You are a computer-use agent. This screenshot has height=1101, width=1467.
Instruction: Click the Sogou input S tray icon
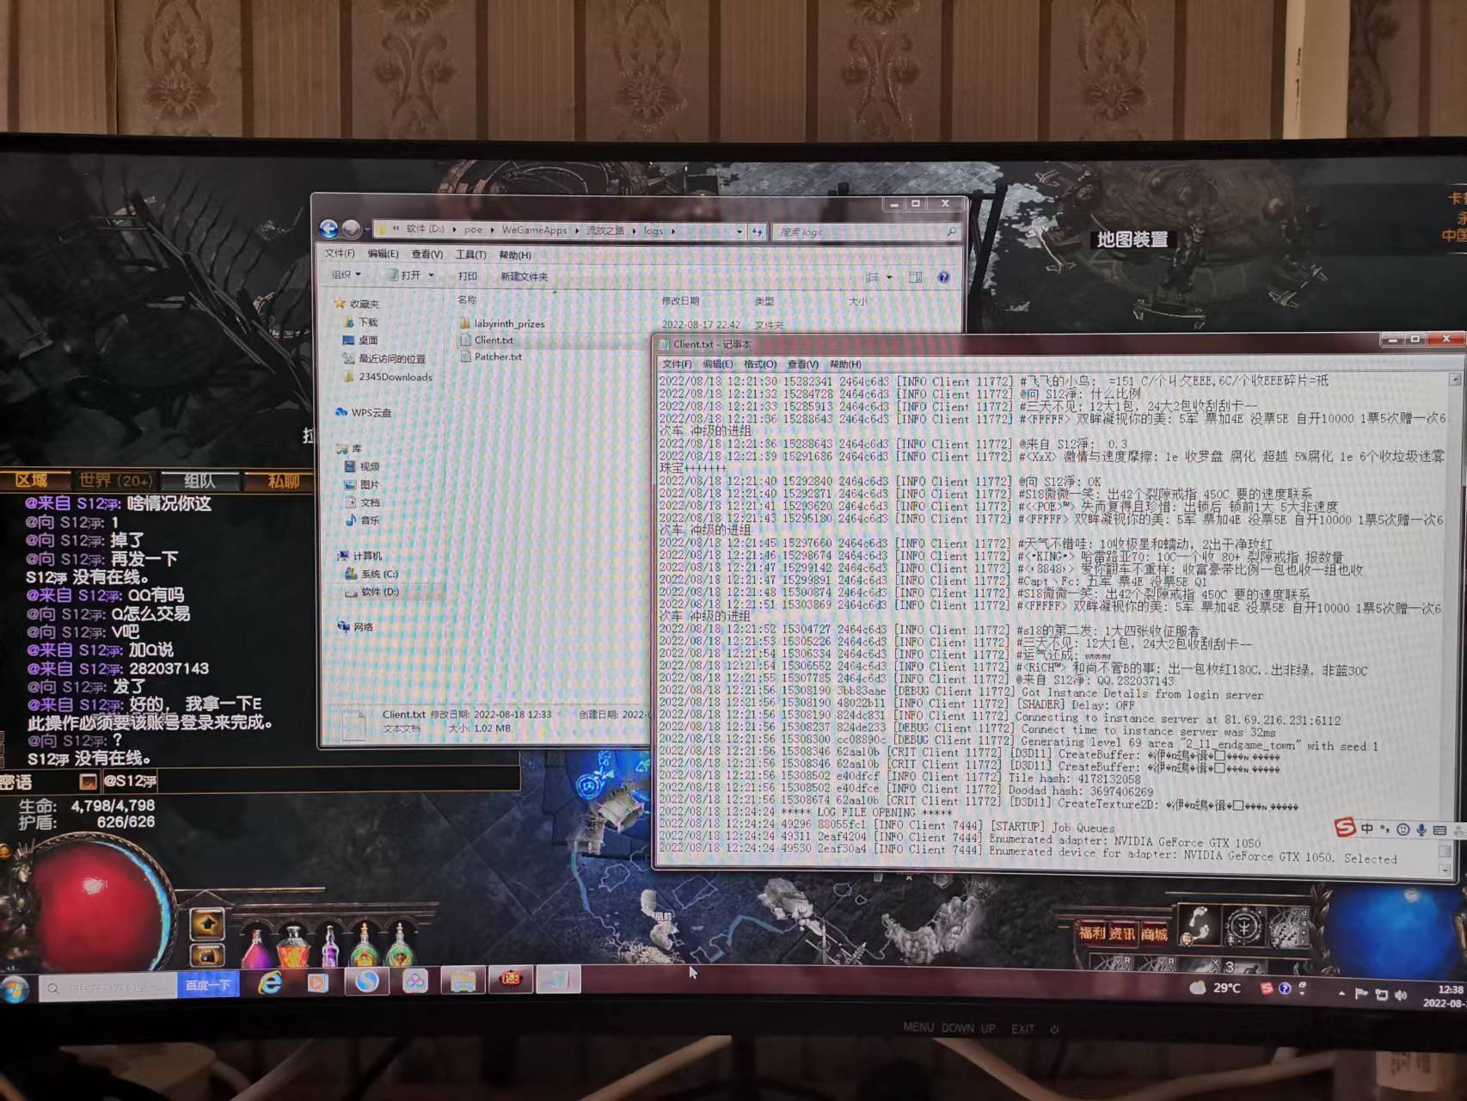click(1266, 988)
